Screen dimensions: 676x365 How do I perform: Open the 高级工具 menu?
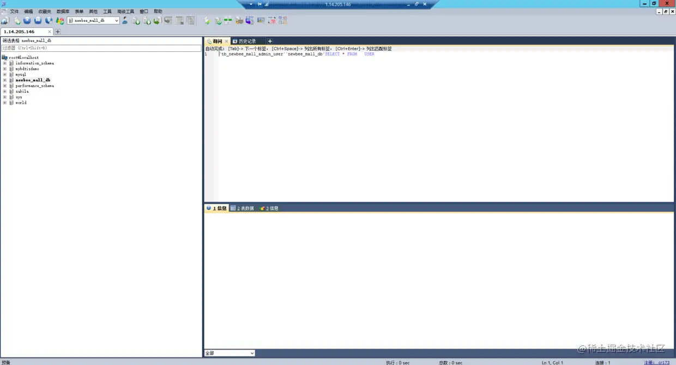point(125,11)
